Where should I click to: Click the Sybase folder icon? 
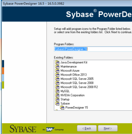click(57, 104)
